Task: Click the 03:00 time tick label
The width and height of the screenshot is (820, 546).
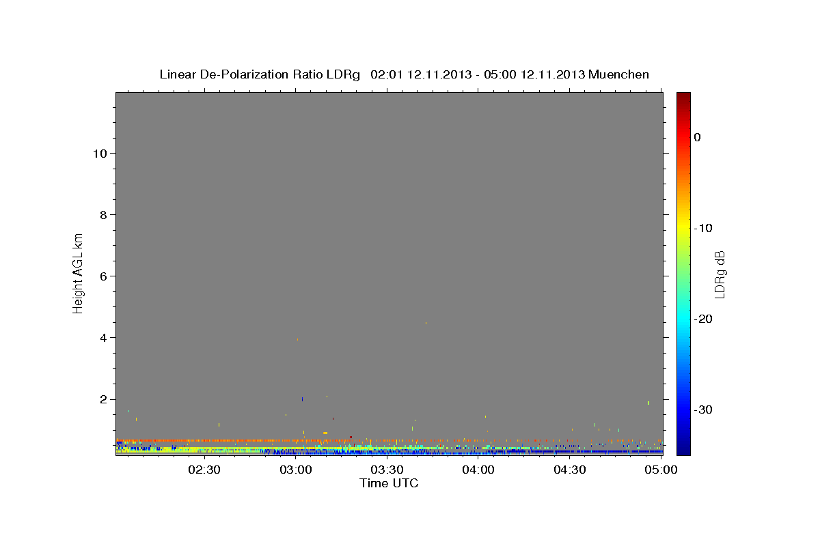Action: point(296,470)
